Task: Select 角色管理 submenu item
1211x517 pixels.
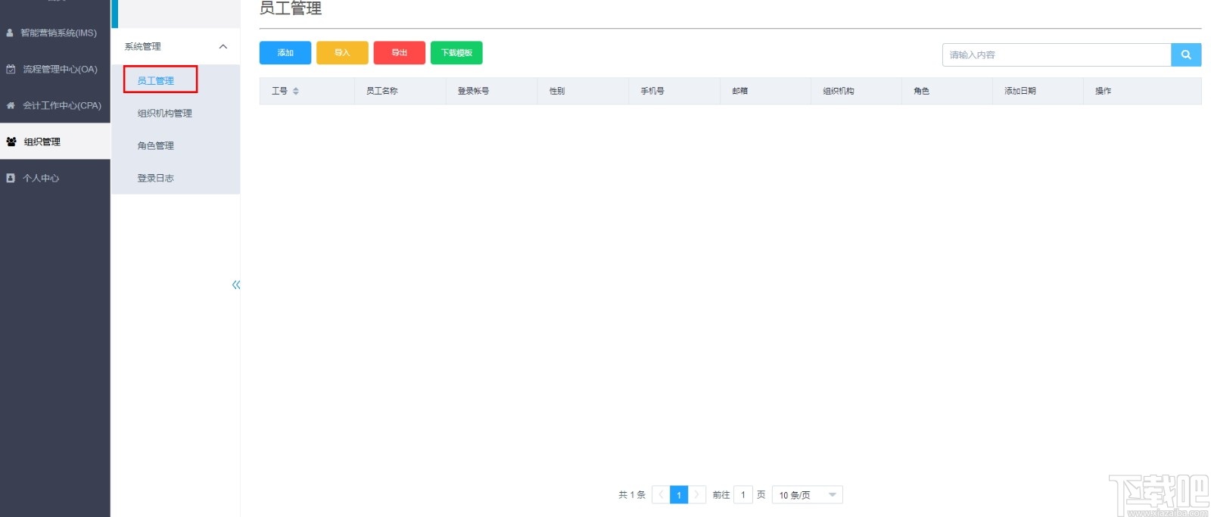Action: [176, 146]
